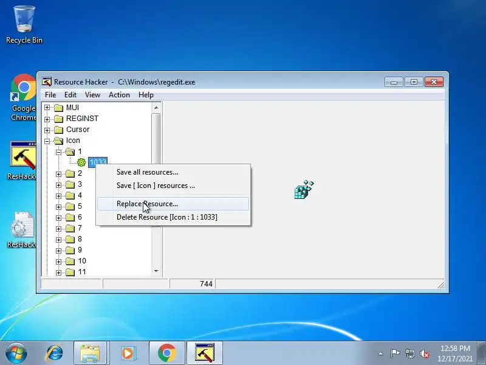Screen dimensions: 486x365
Task: Click the tree scroll up arrow
Action: click(x=156, y=108)
